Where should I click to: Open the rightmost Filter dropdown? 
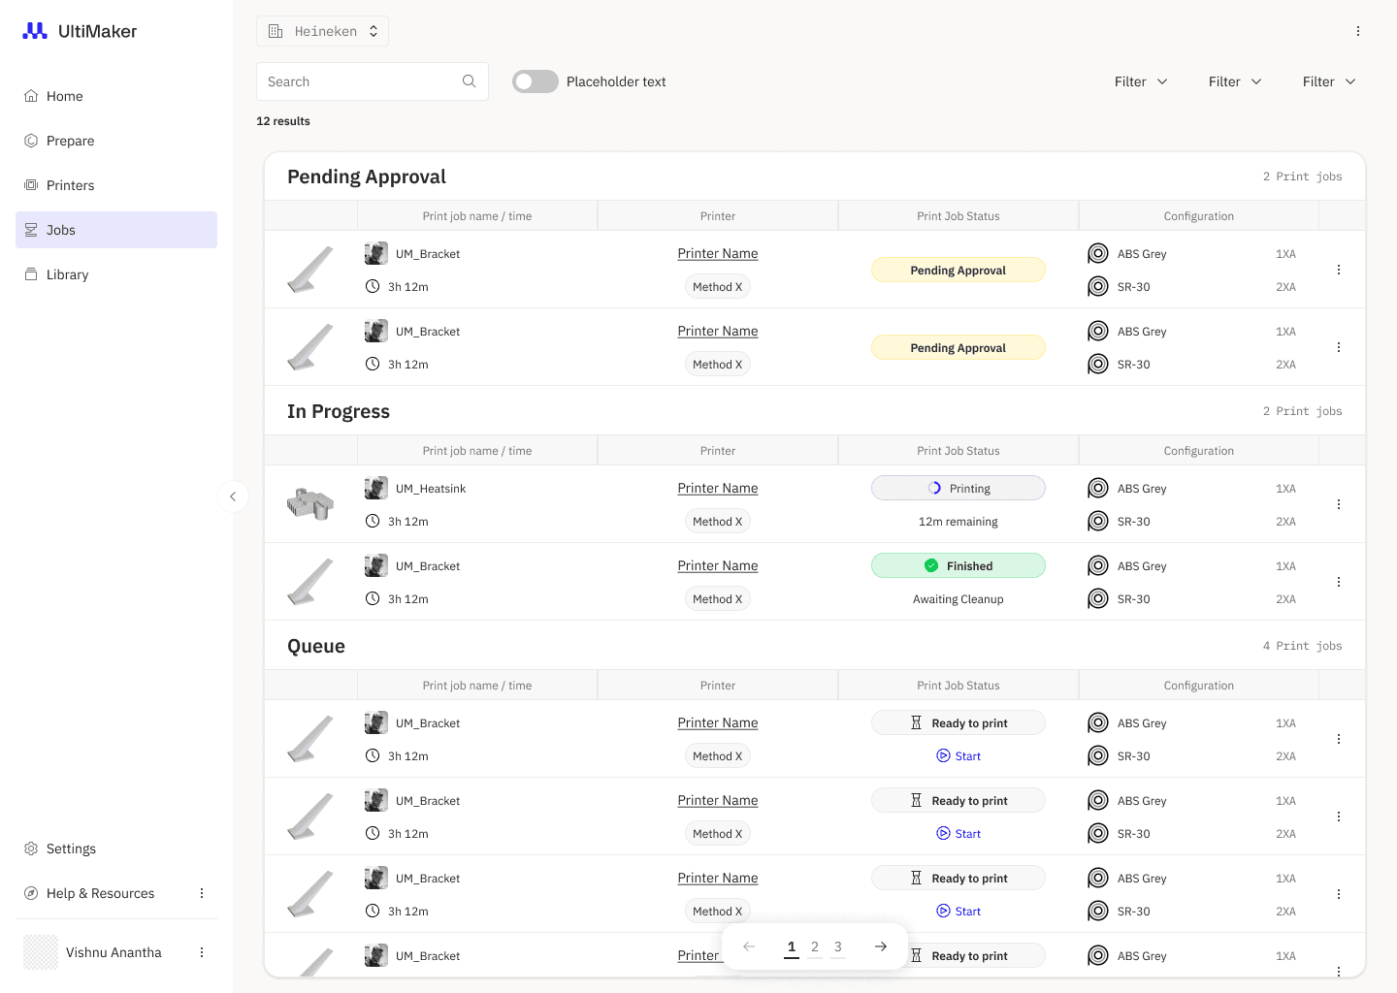(x=1329, y=81)
